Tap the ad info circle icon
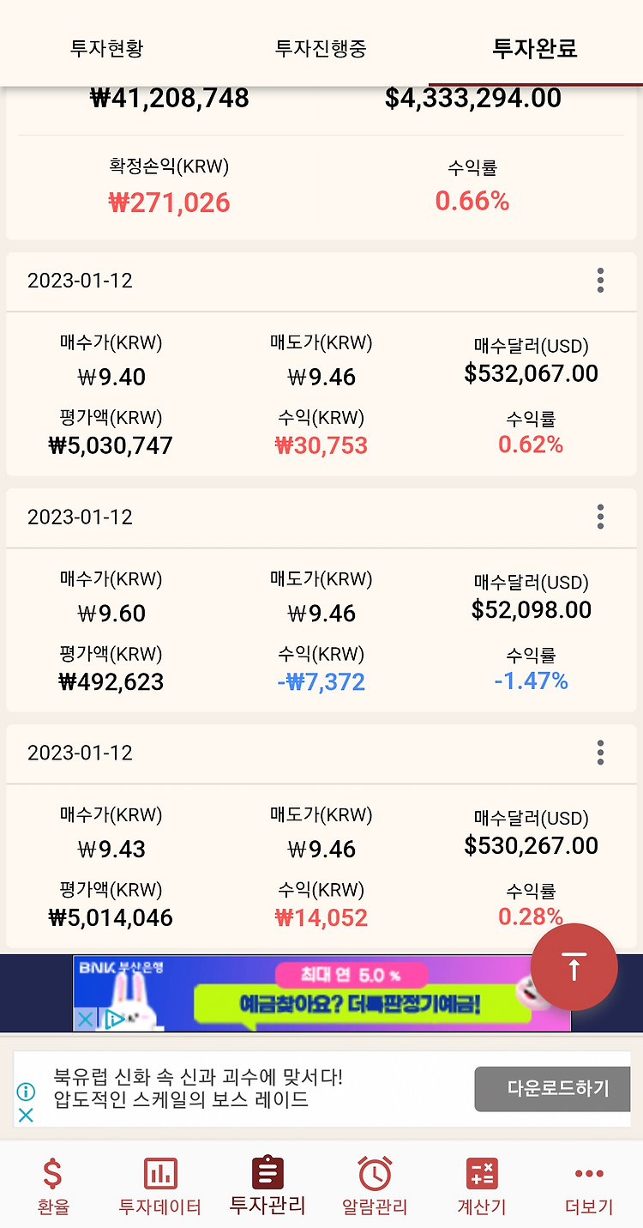The width and height of the screenshot is (643, 1228). pyautogui.click(x=26, y=1092)
